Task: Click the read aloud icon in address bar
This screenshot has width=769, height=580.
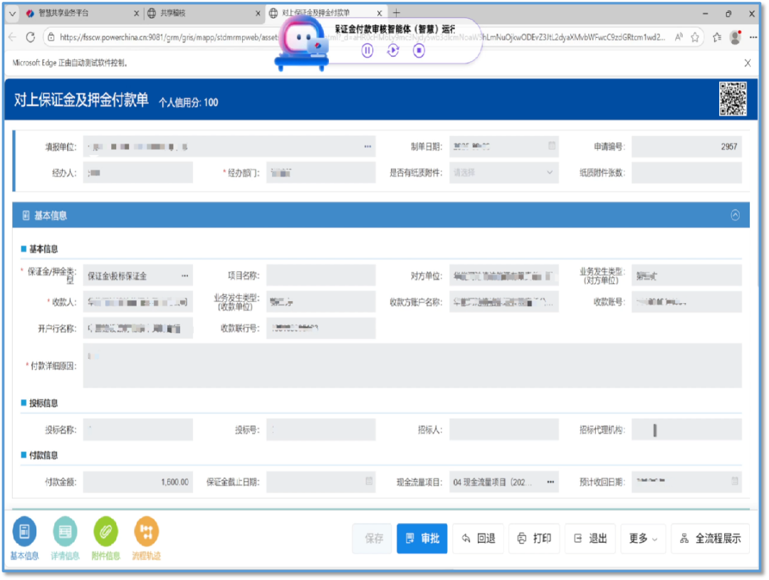Action: click(679, 37)
